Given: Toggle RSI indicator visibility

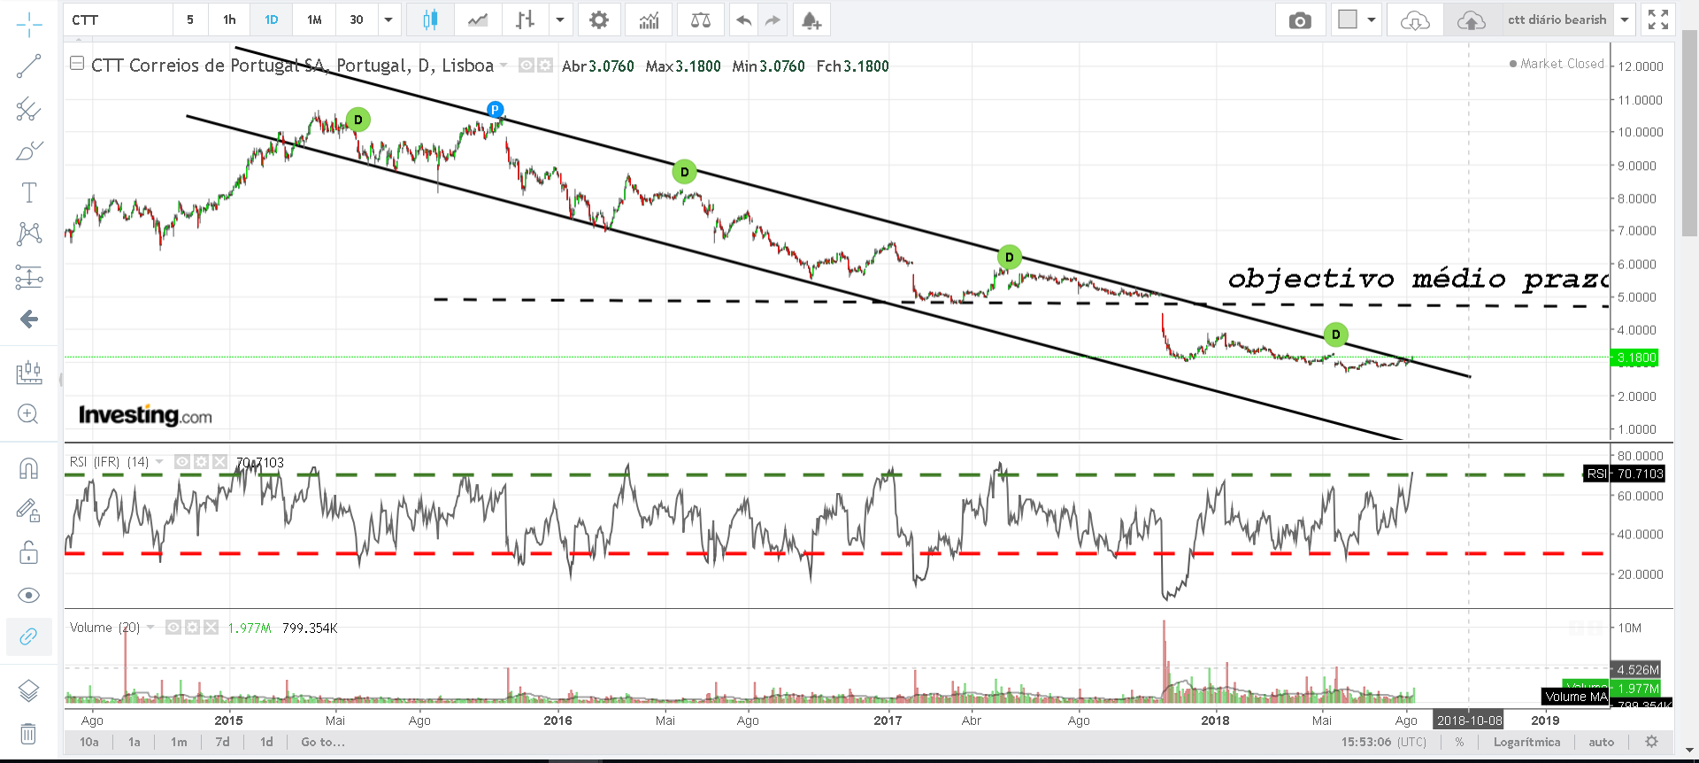Looking at the screenshot, I should 182,461.
